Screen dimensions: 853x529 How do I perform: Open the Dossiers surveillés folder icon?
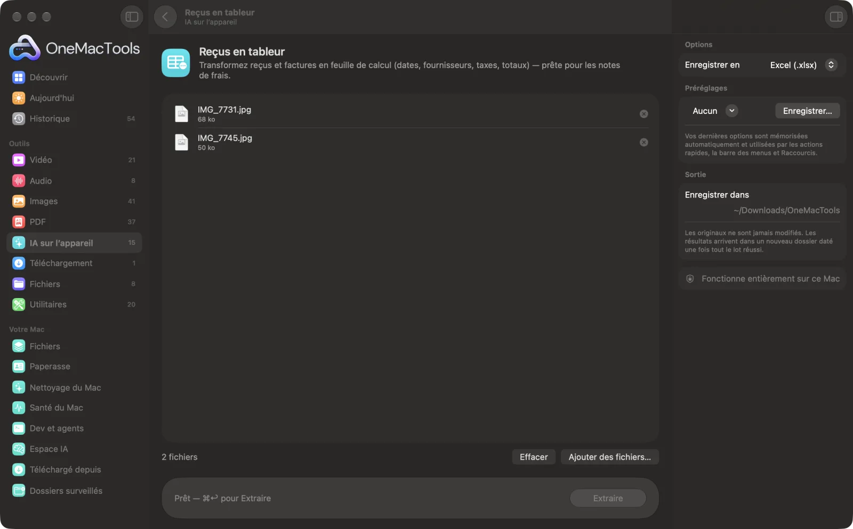click(19, 491)
